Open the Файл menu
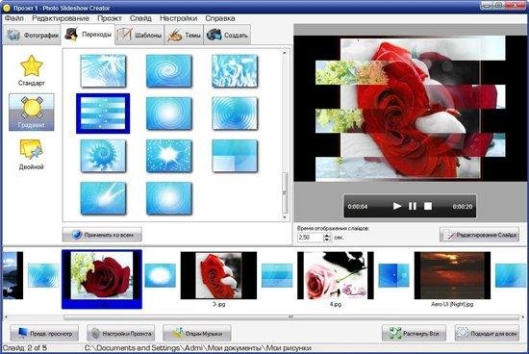The height and width of the screenshot is (354, 529). coord(13,18)
